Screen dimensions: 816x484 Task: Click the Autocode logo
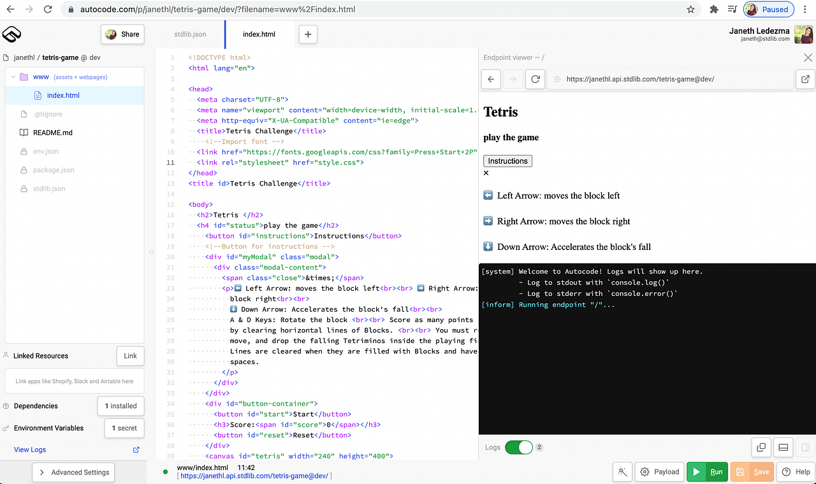(11, 34)
